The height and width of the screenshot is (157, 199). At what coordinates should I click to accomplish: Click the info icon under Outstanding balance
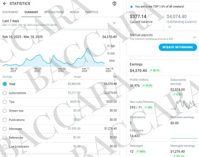tap(169, 27)
